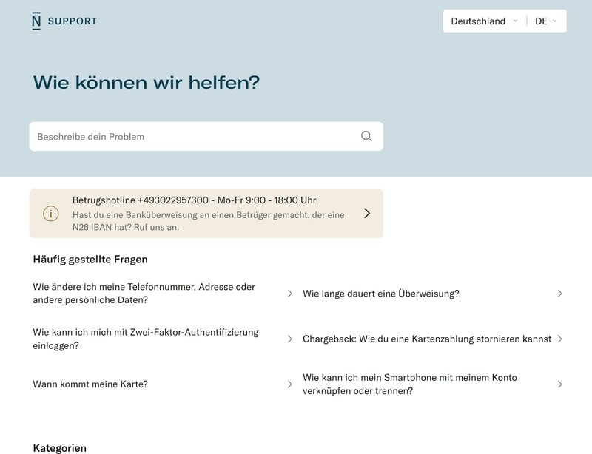This screenshot has width=592, height=454.
Task: Open the DE language dropdown
Action: tap(546, 21)
